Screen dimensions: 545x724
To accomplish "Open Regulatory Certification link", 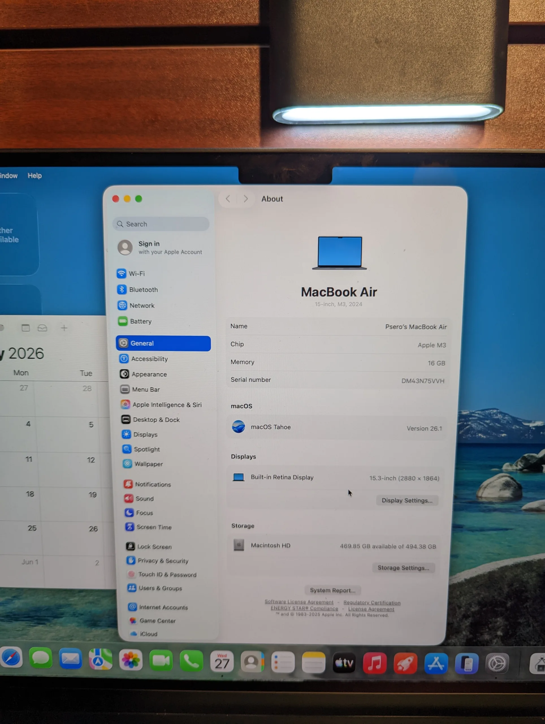I will 372,603.
